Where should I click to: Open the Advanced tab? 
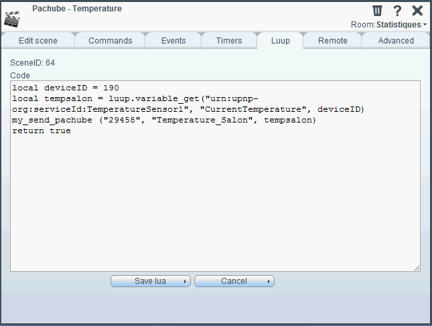point(396,40)
